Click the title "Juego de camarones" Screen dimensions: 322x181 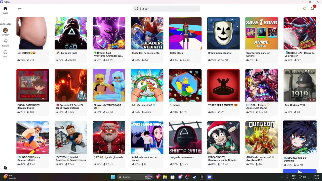point(182,157)
